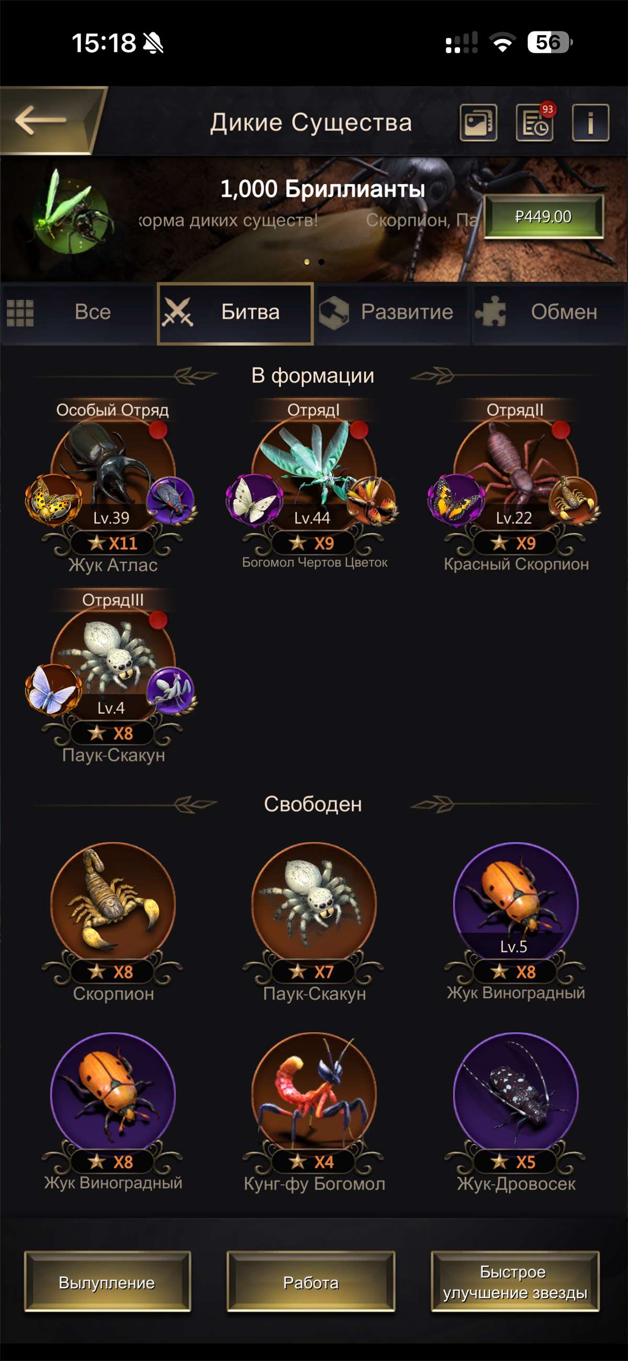The image size is (628, 1361).
Task: Select the free Скорпион creature
Action: [x=113, y=921]
